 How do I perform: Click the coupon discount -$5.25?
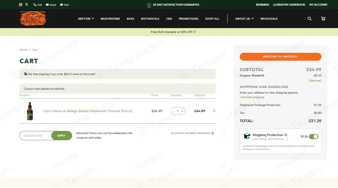[x=317, y=75]
